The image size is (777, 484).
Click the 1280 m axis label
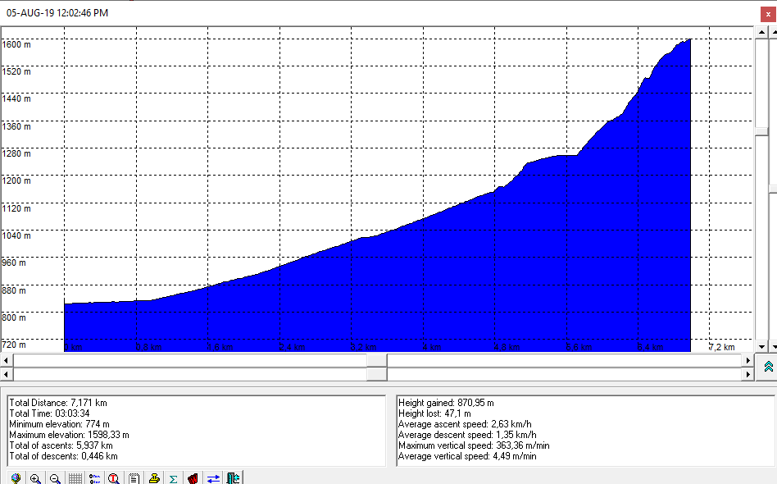click(x=16, y=153)
